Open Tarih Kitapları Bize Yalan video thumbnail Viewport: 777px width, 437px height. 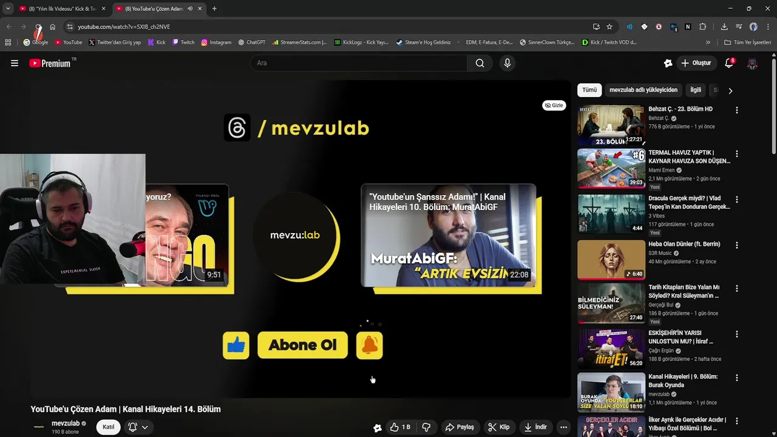611,303
